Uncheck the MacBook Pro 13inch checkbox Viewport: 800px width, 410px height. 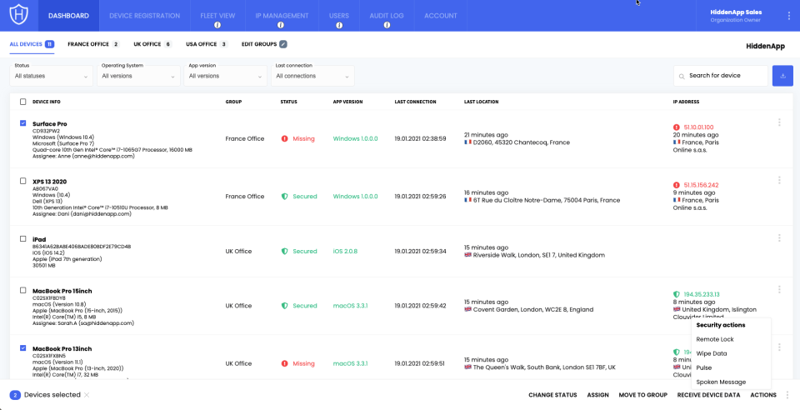(x=23, y=347)
